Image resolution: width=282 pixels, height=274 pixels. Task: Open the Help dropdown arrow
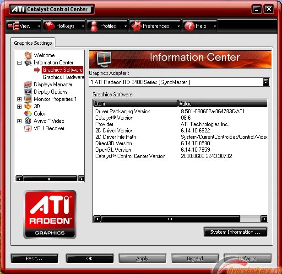(215, 26)
